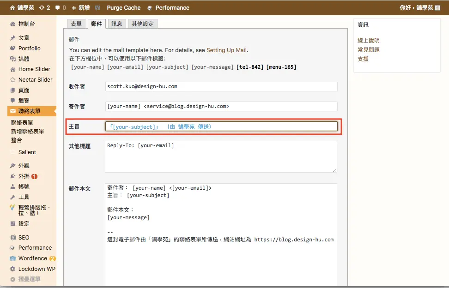The width and height of the screenshot is (449, 288).
Task: Open 輕鬆排版拖、拉、酷！ in sidebar
Action: (34, 210)
